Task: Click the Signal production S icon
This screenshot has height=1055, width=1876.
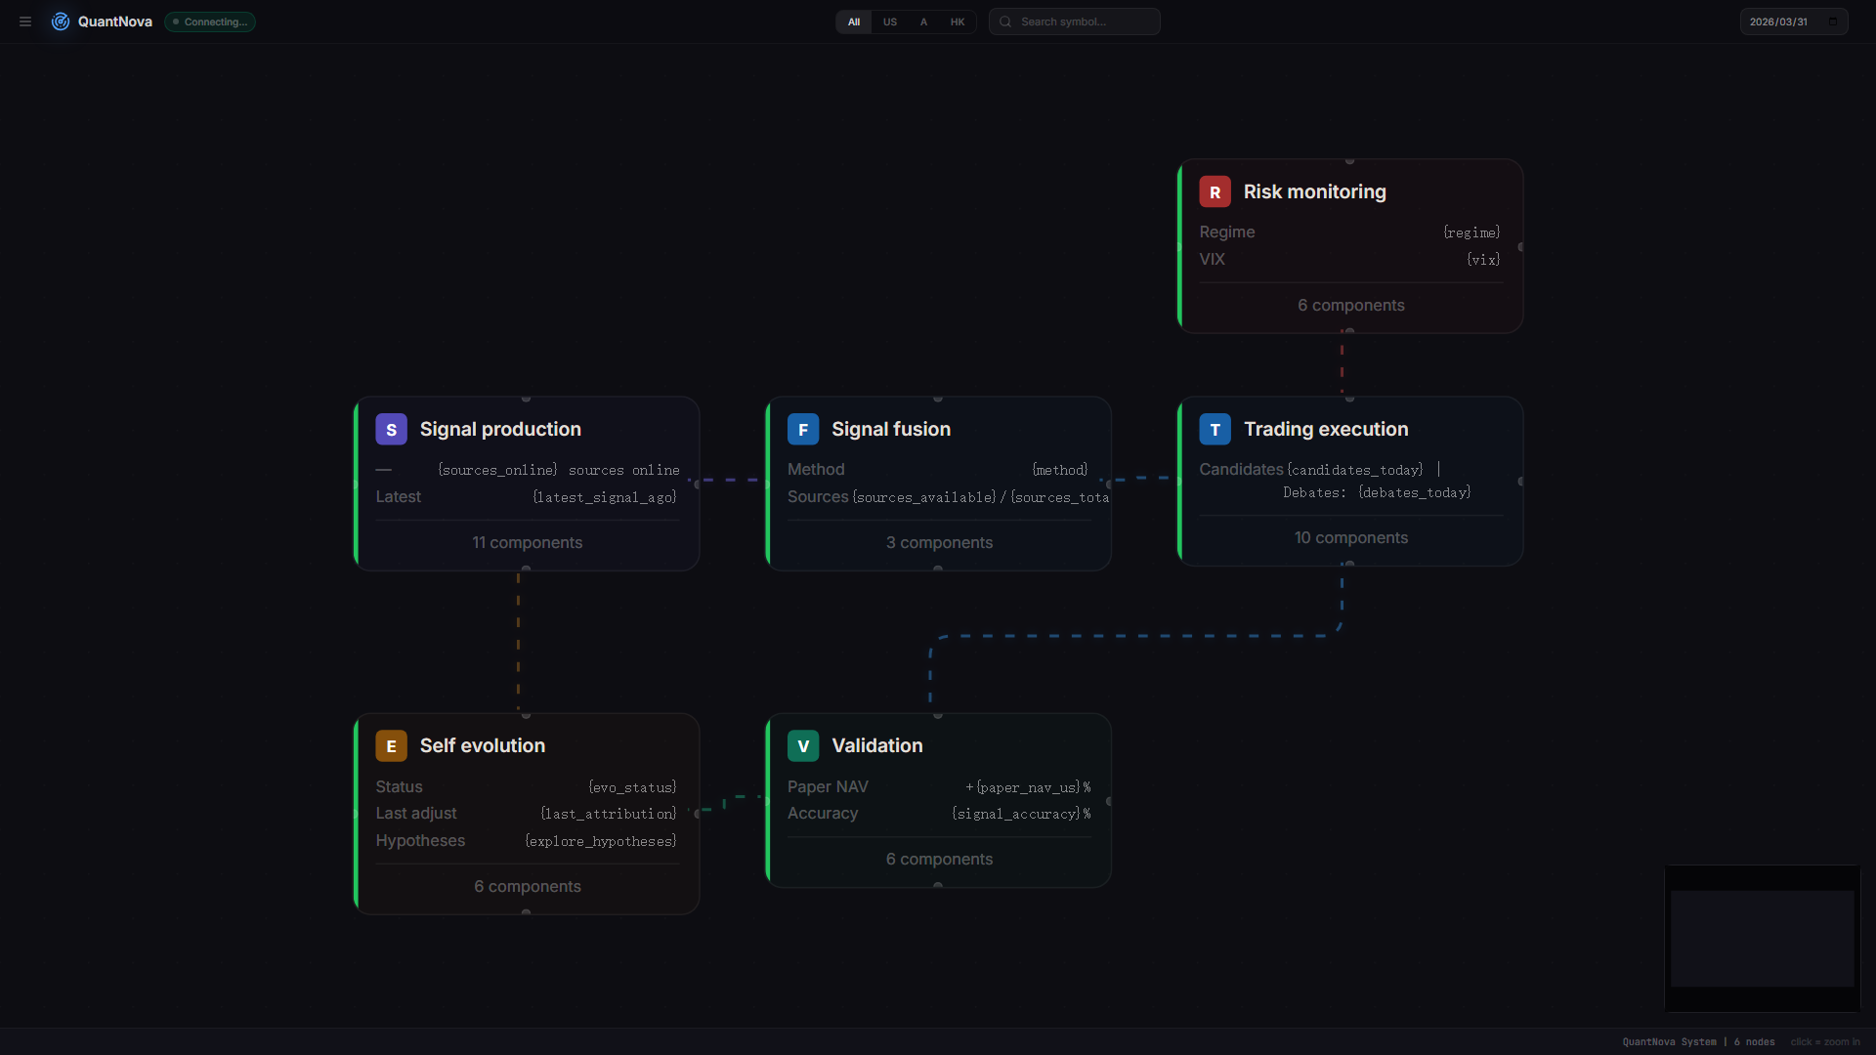Action: pos(391,429)
